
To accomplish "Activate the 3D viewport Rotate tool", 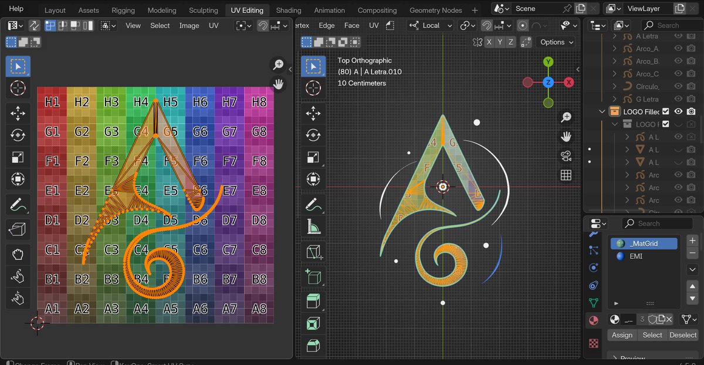I will (x=313, y=135).
